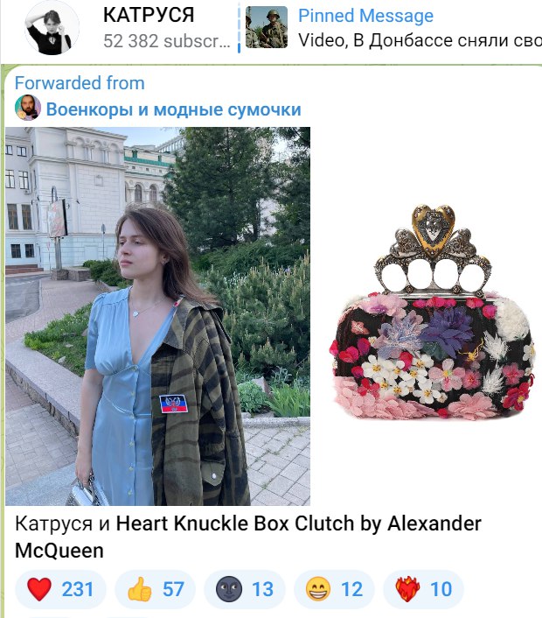Viewport: 542px width, 618px height.
Task: Open the floral knuckle clutch image
Action: (x=430, y=312)
